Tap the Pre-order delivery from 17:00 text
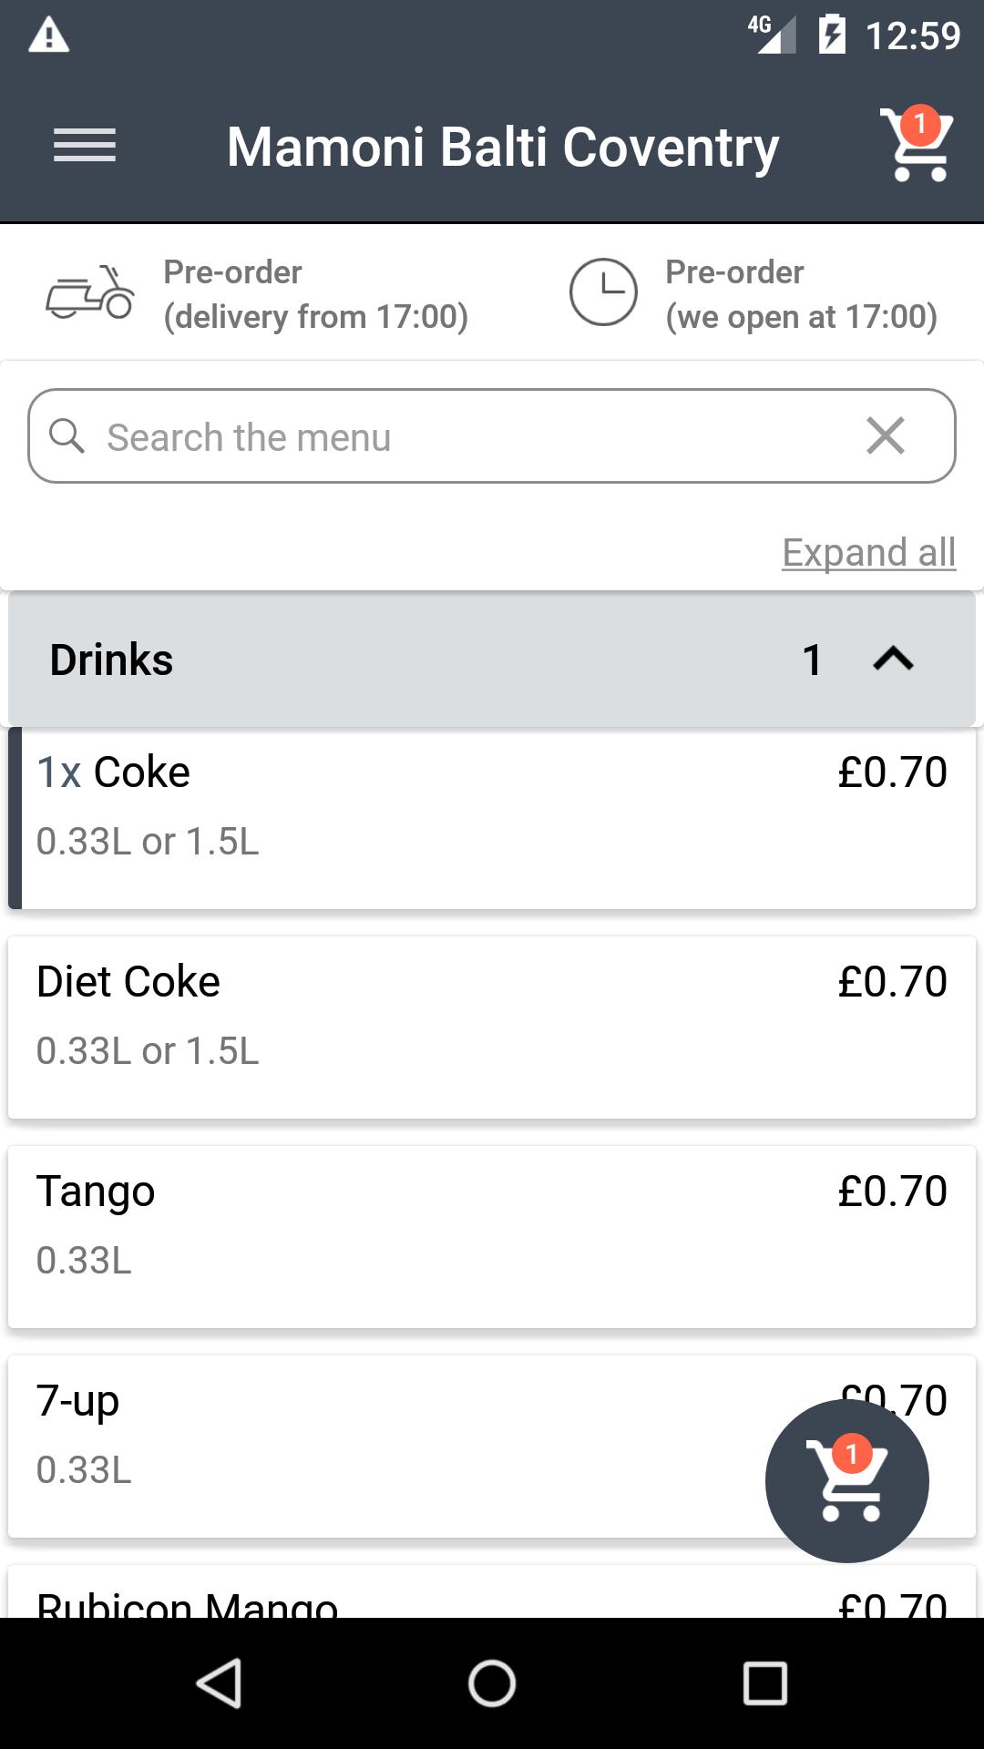This screenshot has width=984, height=1749. [x=315, y=293]
